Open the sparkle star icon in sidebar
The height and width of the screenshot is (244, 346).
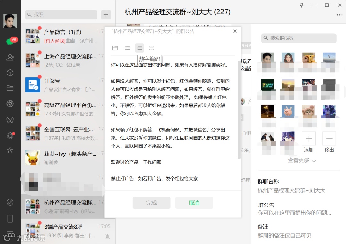pos(10,150)
